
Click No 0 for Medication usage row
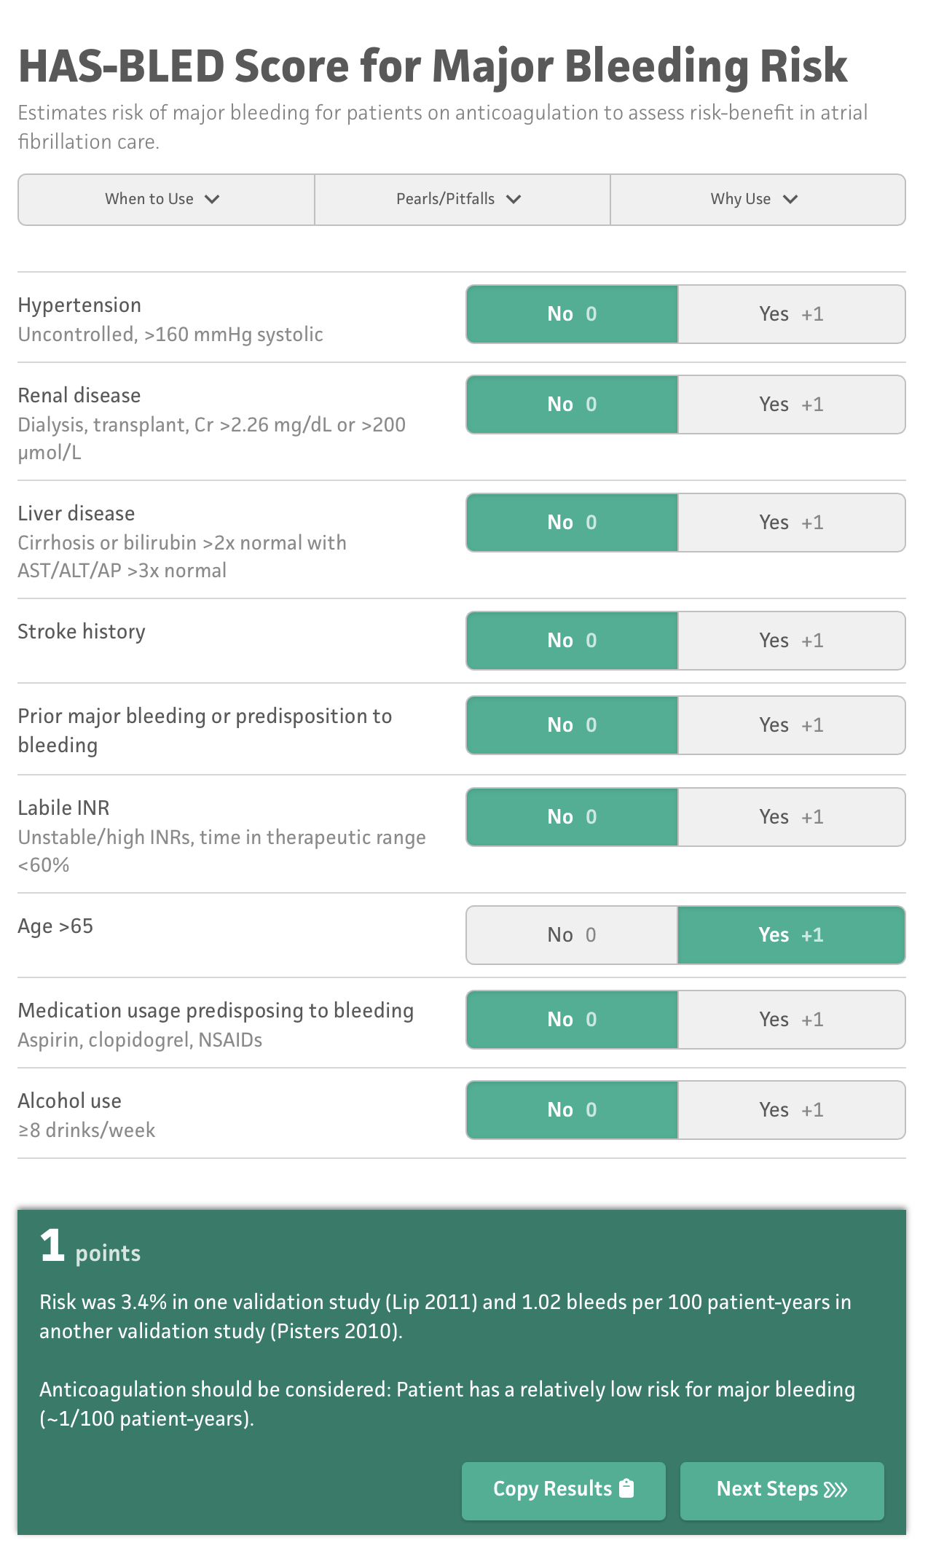point(572,1020)
